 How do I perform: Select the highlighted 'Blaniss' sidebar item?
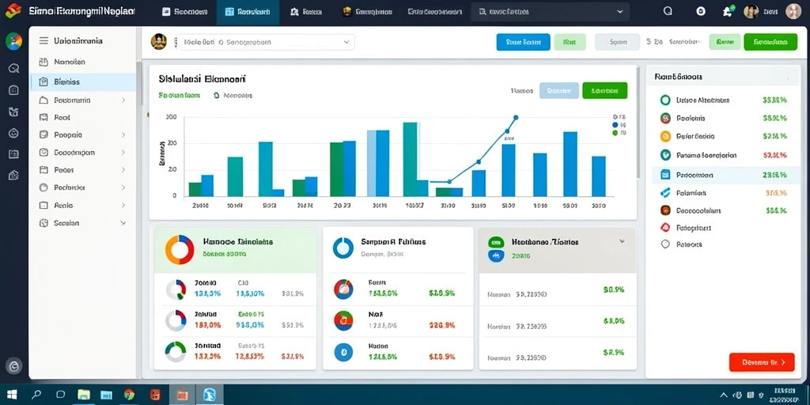coord(82,81)
